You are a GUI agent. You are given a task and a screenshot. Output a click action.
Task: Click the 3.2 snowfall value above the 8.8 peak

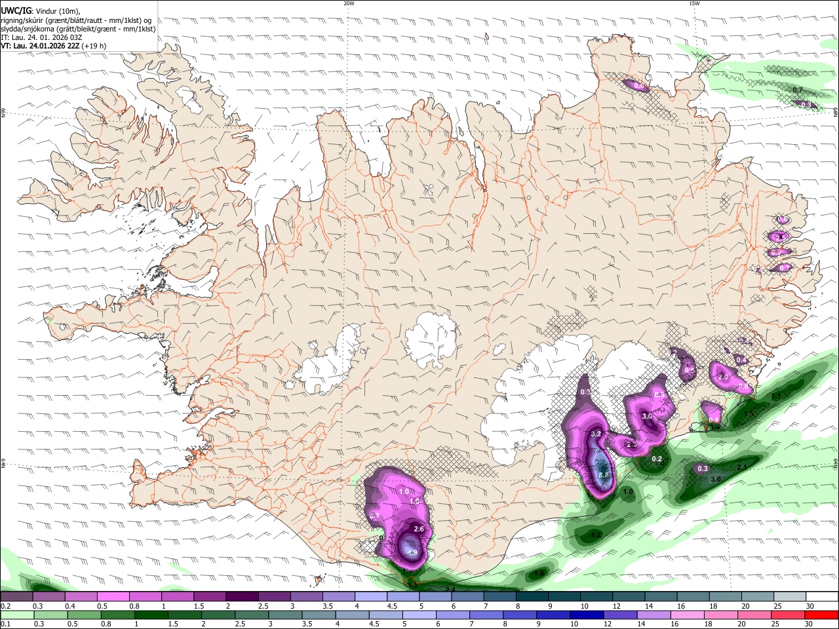pyautogui.click(x=596, y=434)
